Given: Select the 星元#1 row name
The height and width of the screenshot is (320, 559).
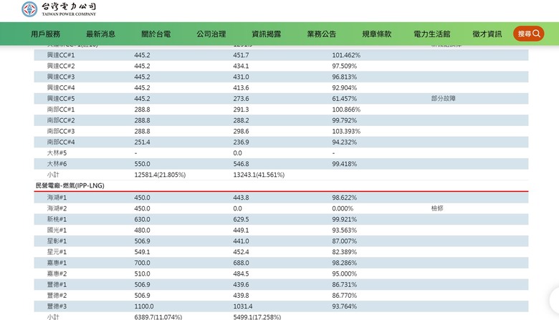Looking at the screenshot, I should pos(57,252).
